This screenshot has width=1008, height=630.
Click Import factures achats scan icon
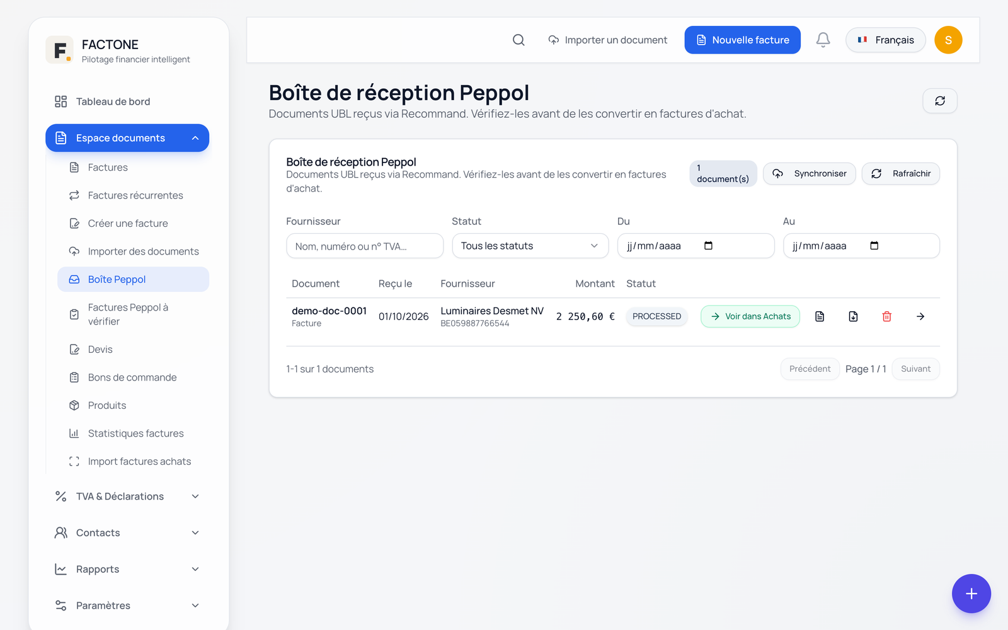[x=74, y=461]
